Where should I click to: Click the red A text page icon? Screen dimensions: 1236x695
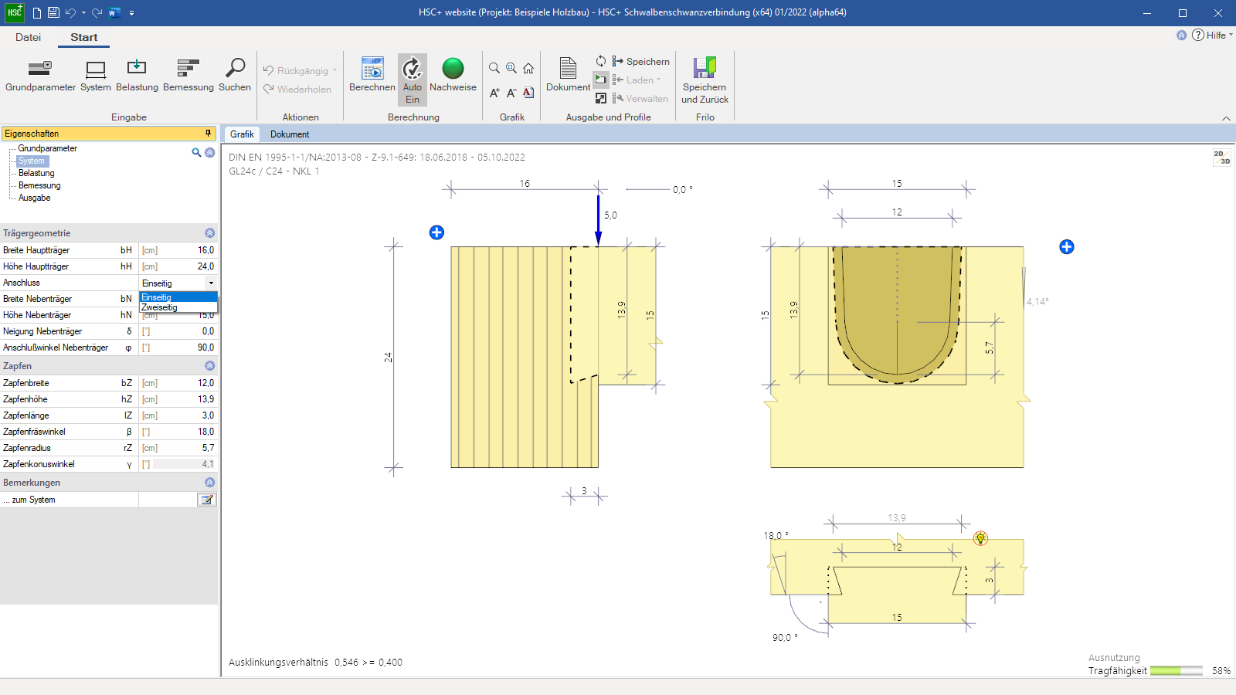pos(528,93)
